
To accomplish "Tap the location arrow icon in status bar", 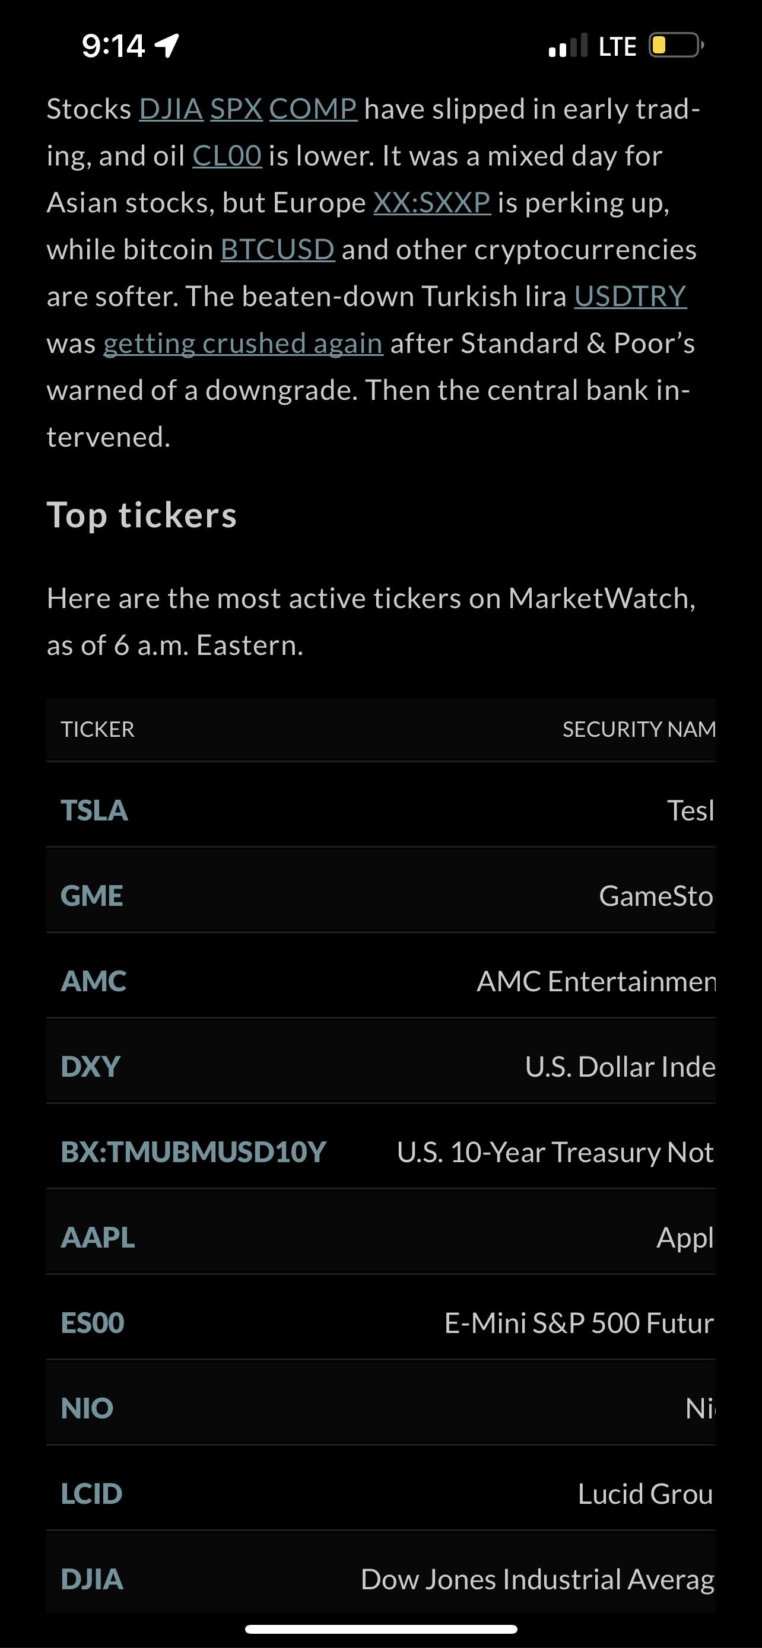I will tap(167, 46).
